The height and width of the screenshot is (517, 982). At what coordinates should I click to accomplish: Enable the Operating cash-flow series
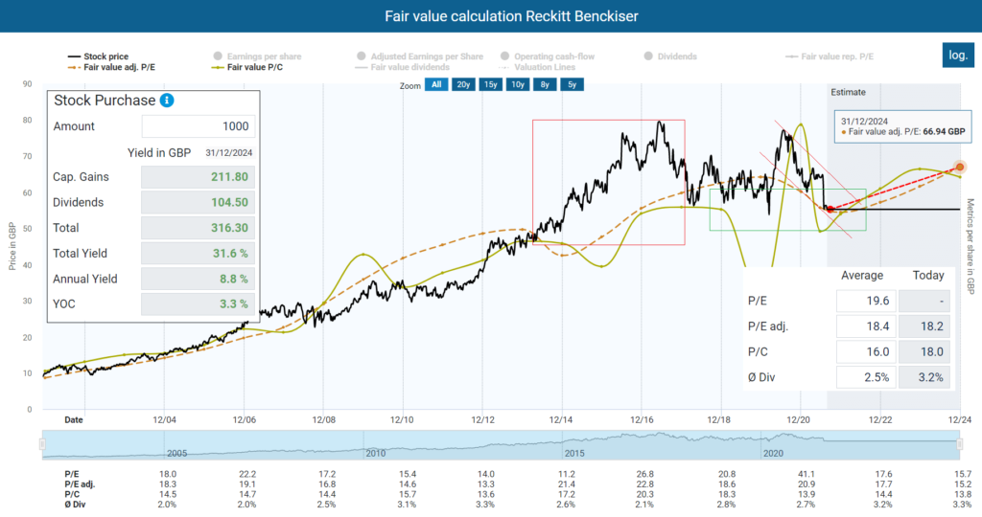coord(548,56)
